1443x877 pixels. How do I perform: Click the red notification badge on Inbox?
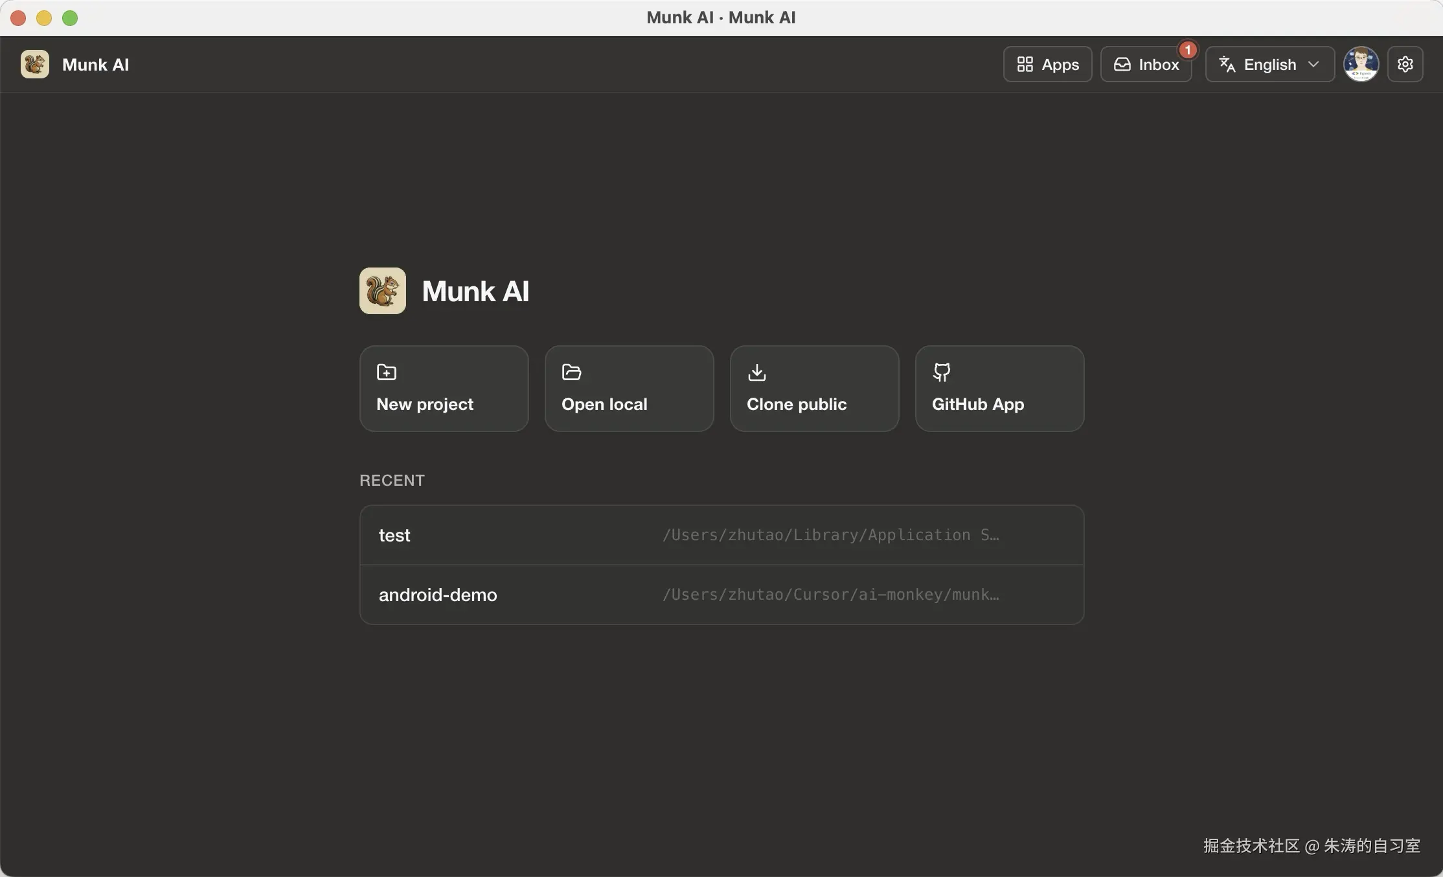click(1187, 50)
